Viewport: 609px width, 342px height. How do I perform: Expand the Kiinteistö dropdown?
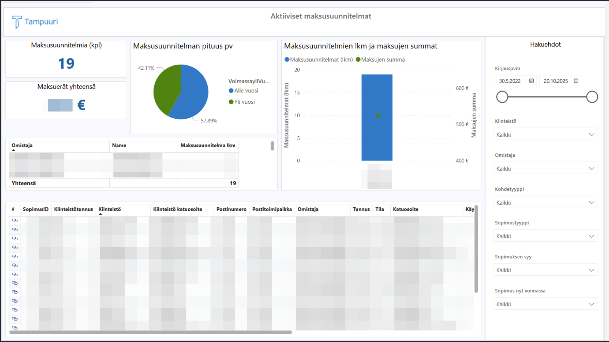(545, 135)
